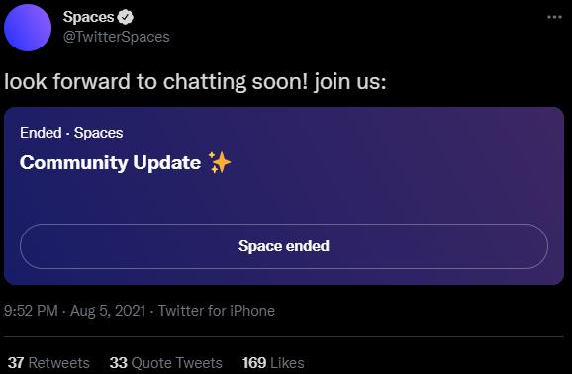Open the three-dot more options menu
572x374 pixels.
coord(554,17)
